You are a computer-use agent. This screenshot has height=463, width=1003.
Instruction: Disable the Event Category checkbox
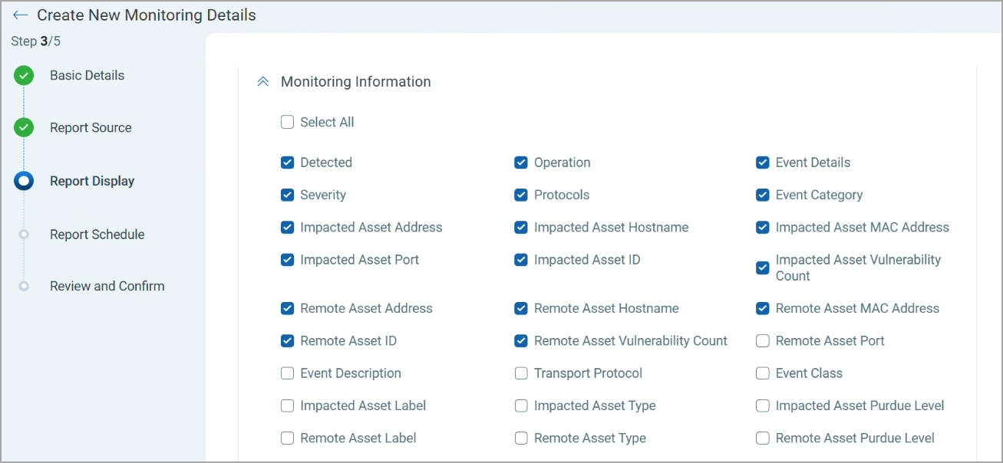[763, 195]
